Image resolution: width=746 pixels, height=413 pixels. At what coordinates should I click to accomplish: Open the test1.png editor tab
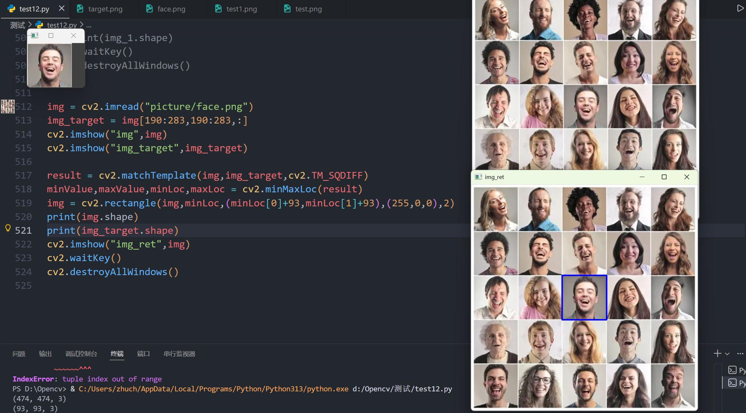241,9
